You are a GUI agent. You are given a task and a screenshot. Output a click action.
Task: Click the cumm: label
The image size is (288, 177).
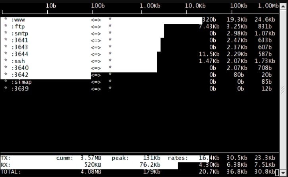click(x=65, y=158)
